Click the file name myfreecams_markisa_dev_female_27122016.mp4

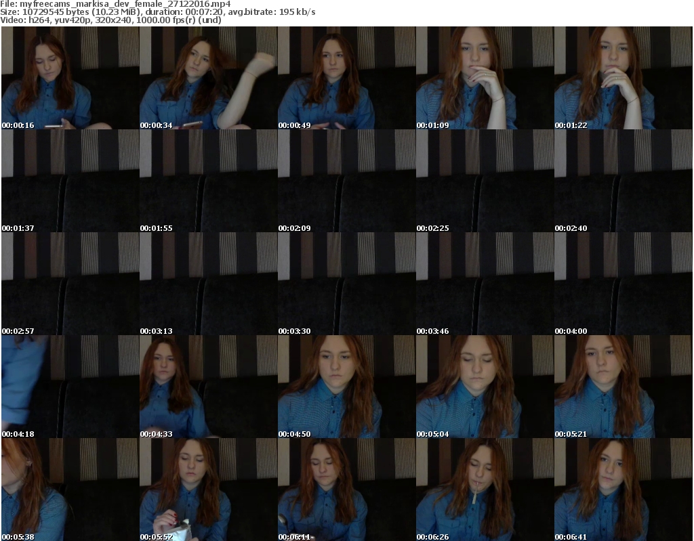(125, 4)
